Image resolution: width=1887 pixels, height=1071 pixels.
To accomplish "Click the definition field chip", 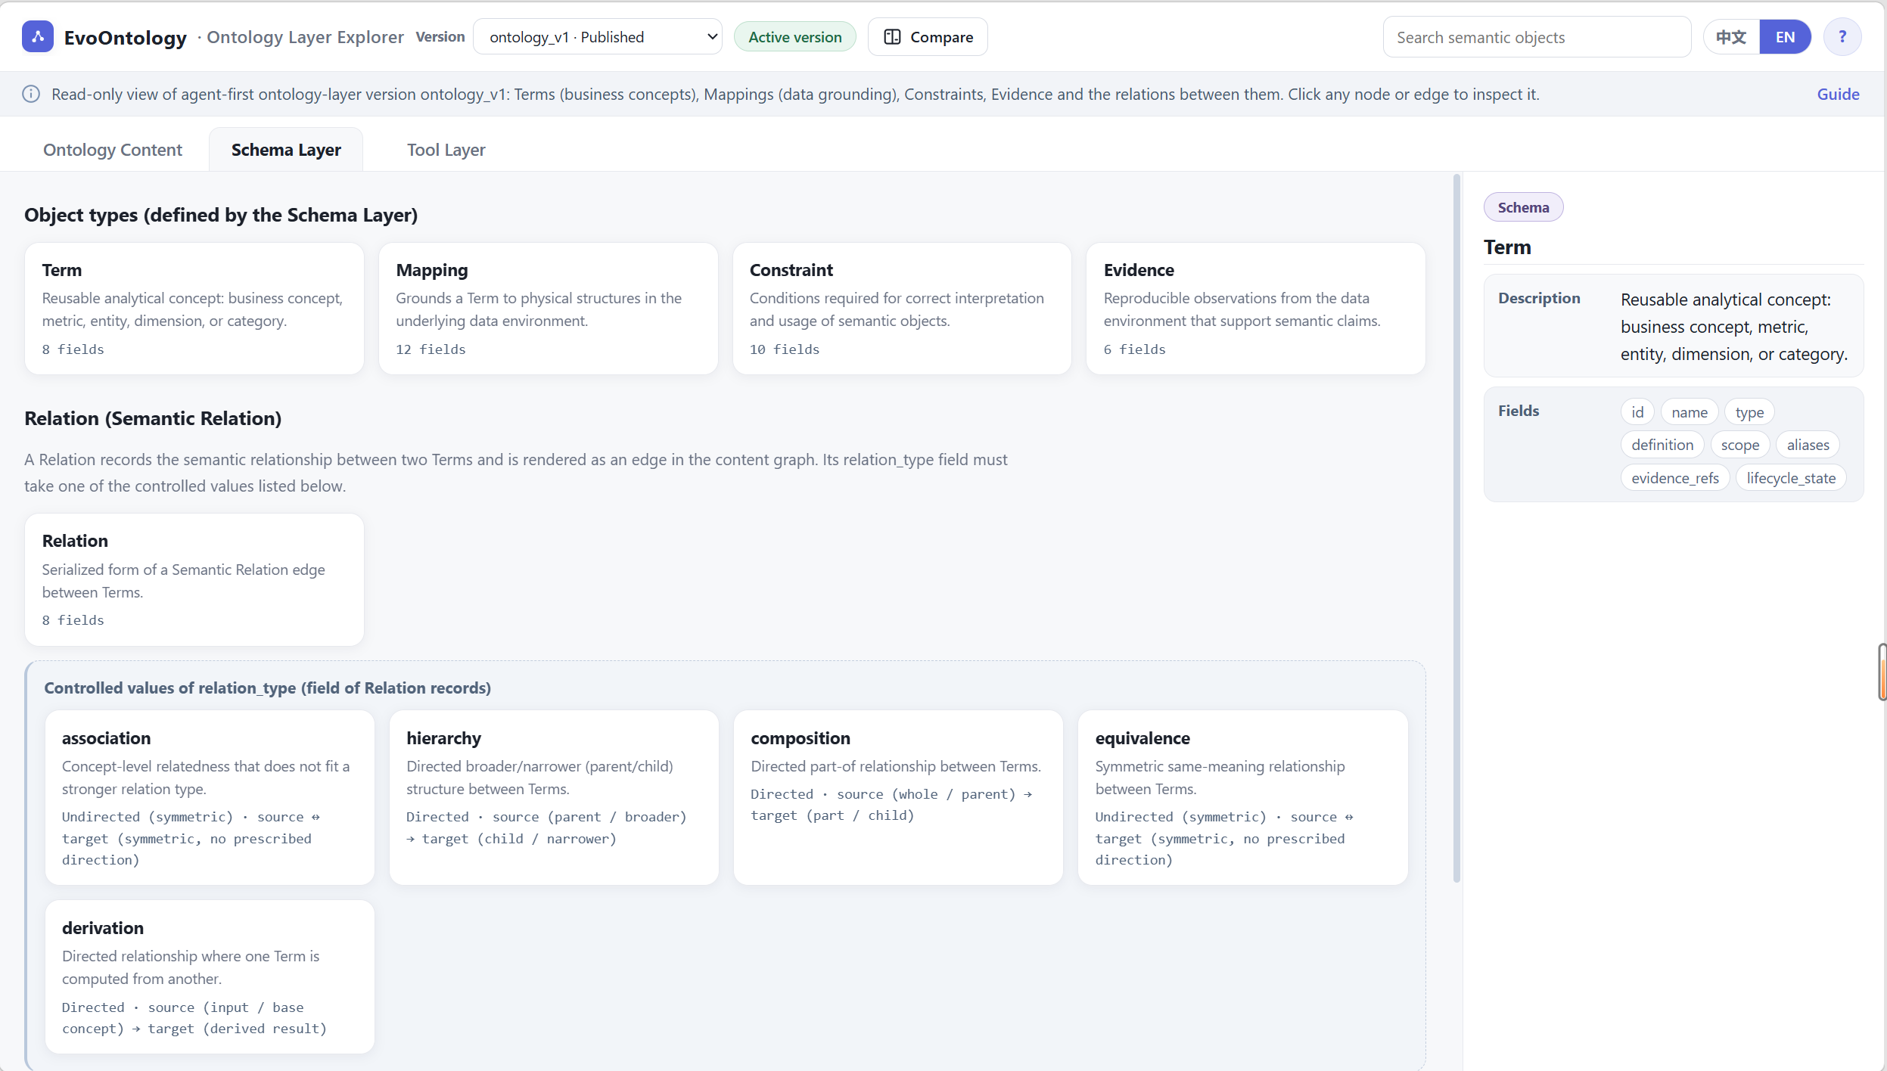I will coord(1662,445).
